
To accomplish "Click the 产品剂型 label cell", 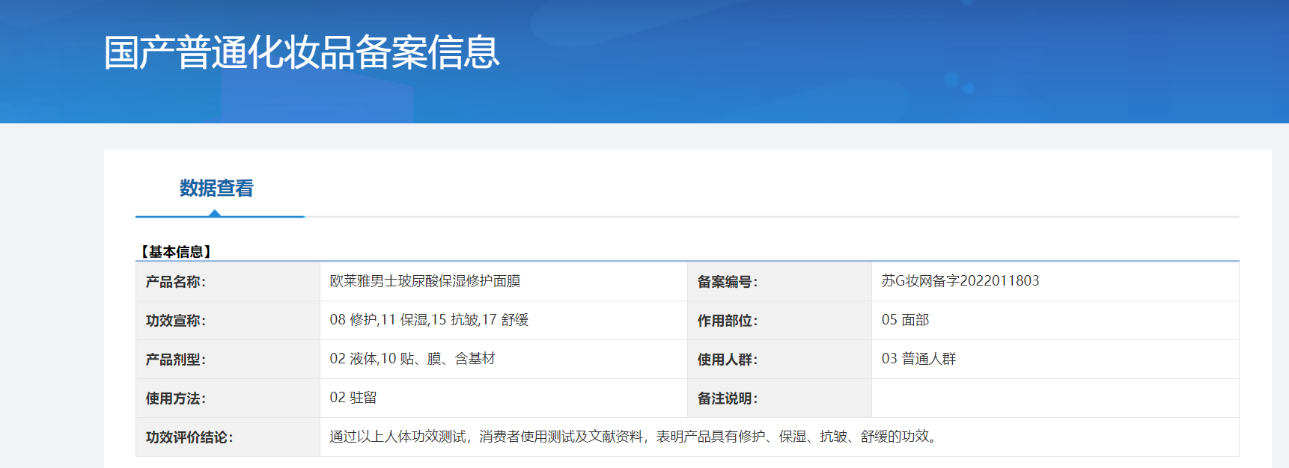I will pos(228,360).
